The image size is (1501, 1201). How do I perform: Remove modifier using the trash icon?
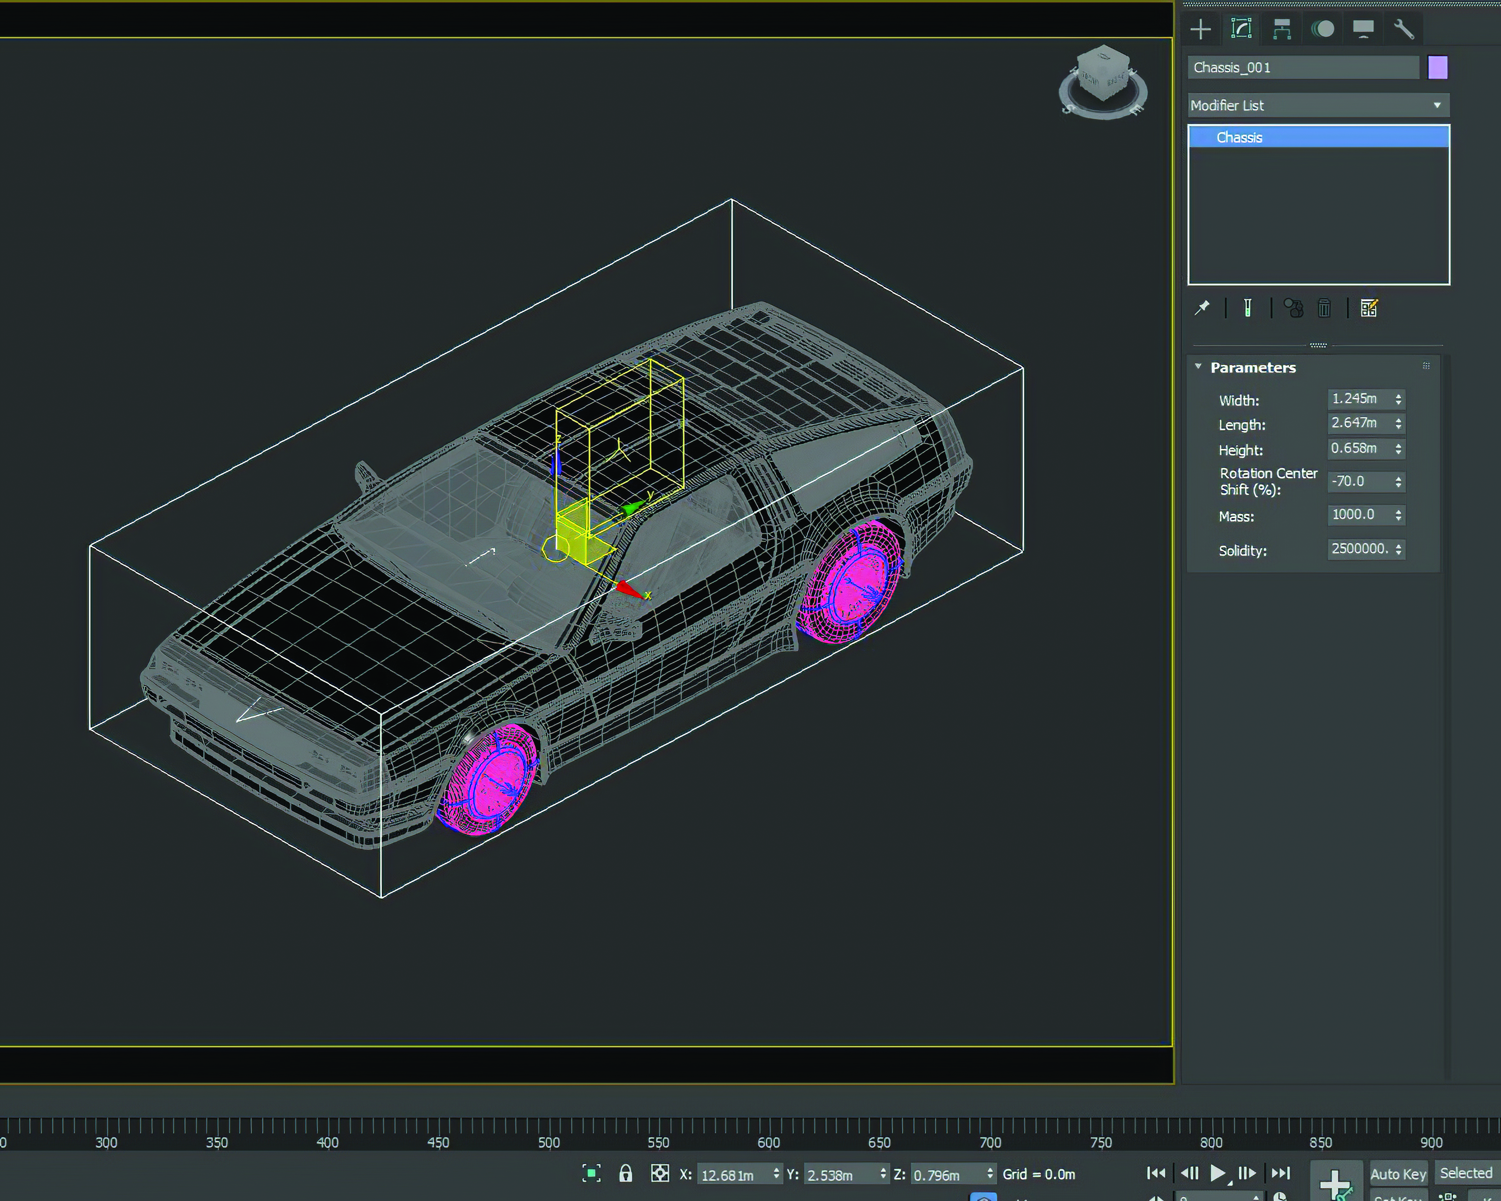1324,308
